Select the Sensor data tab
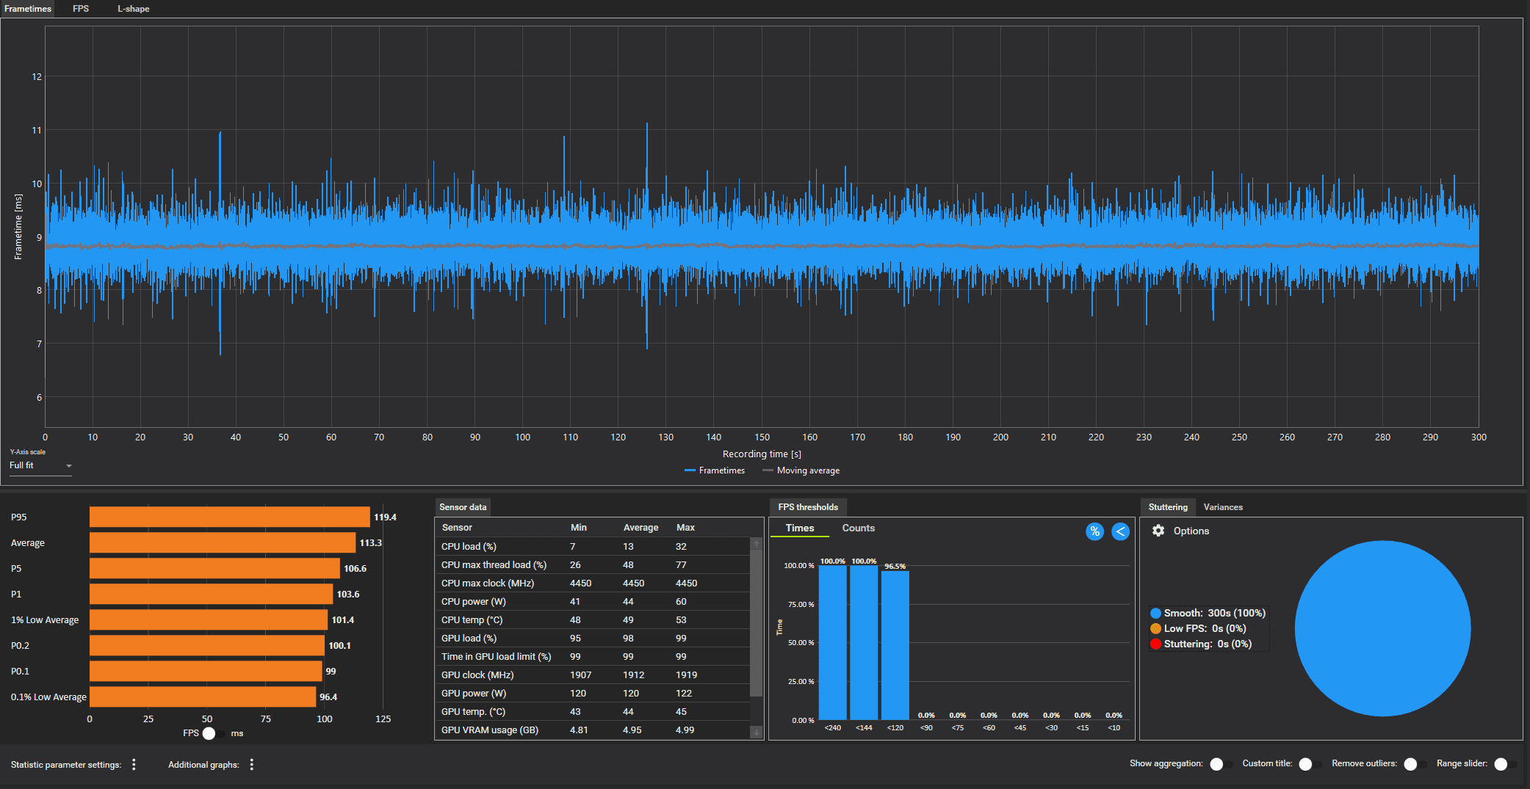1530x789 pixels. (x=463, y=507)
